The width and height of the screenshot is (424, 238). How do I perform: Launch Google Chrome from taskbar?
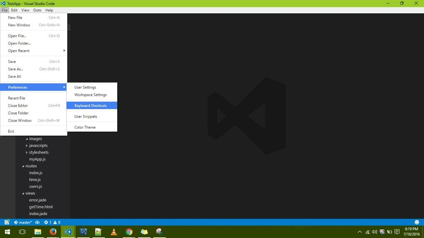click(x=129, y=232)
